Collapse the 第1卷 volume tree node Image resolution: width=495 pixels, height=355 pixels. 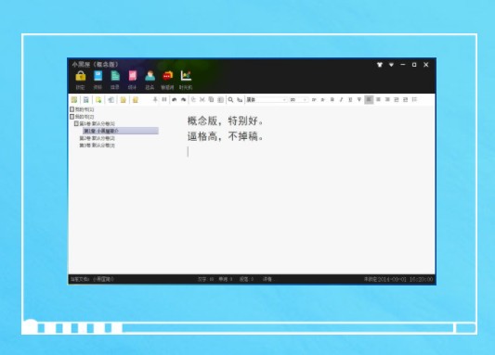point(76,123)
